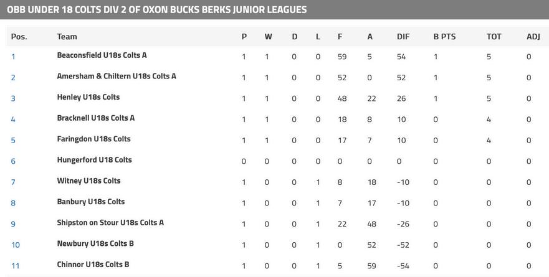Click position 4 link
Image resolution: width=549 pixels, height=277 pixels.
13,120
